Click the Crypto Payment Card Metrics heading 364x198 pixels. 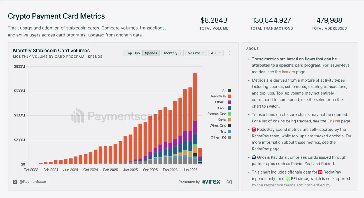(56, 16)
